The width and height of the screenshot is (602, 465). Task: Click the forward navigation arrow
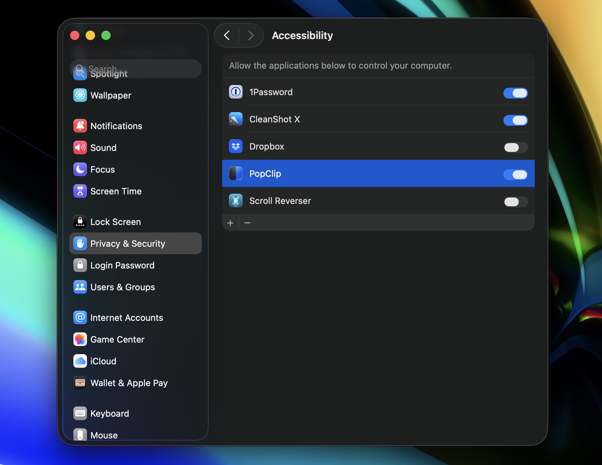251,35
